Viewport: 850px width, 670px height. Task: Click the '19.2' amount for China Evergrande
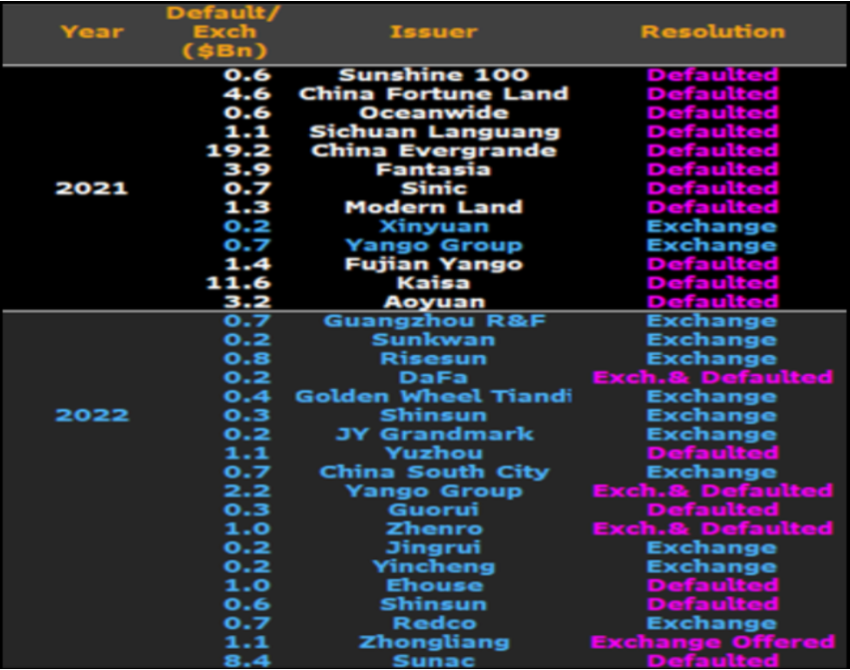coord(238,151)
